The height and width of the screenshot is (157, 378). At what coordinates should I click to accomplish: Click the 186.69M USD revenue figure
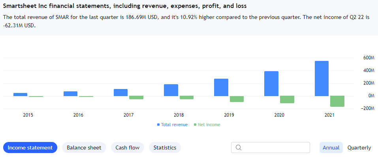(141, 18)
